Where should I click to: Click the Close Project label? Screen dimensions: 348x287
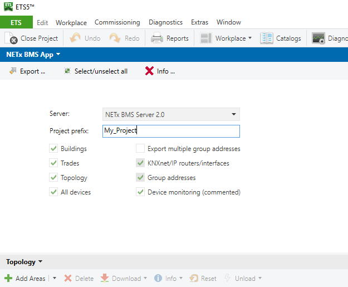click(x=39, y=38)
